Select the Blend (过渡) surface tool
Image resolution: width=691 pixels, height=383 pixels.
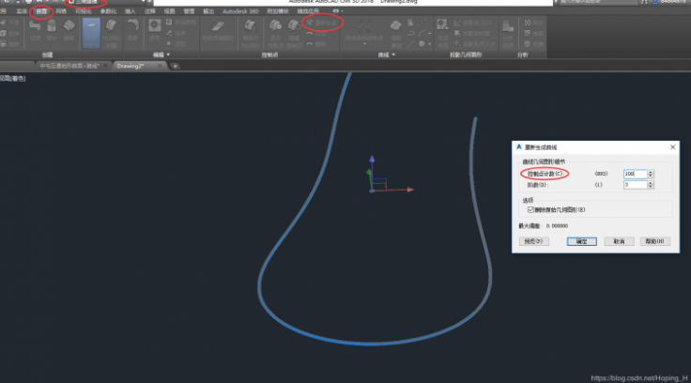coord(35,30)
